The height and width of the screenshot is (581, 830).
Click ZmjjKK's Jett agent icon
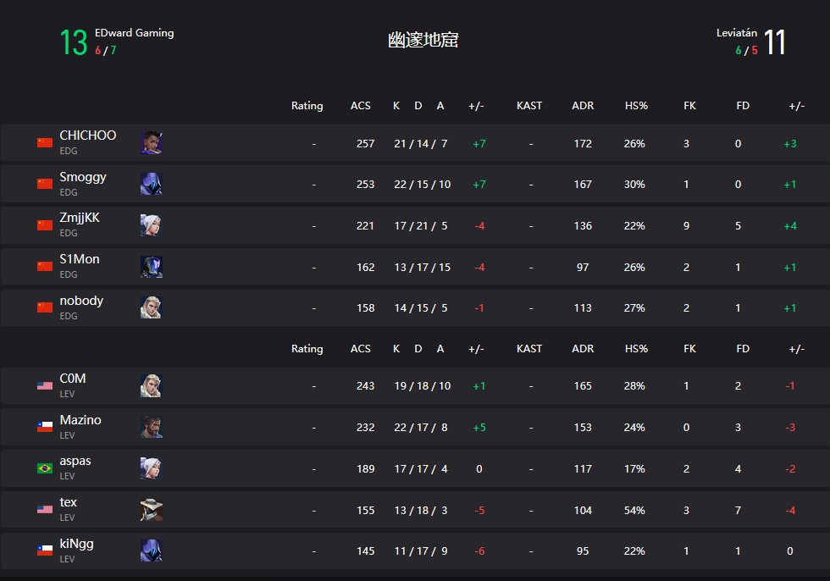152,225
